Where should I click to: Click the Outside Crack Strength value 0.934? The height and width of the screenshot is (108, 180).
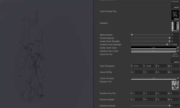[175, 44]
